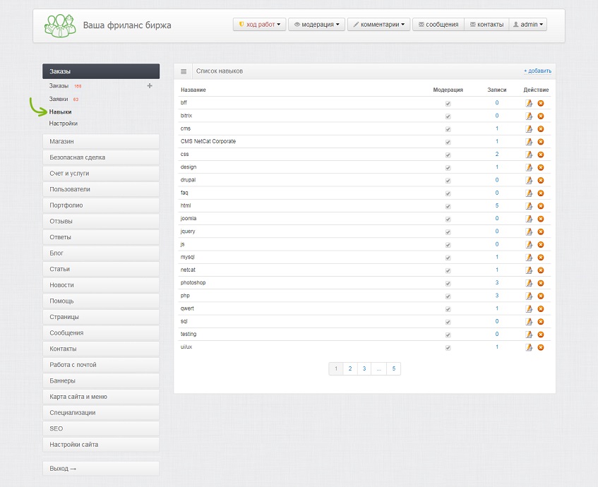Delete the js skill
Image resolution: width=598 pixels, height=487 pixels.
click(540, 244)
